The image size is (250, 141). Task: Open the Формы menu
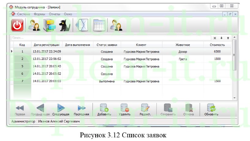(40, 14)
